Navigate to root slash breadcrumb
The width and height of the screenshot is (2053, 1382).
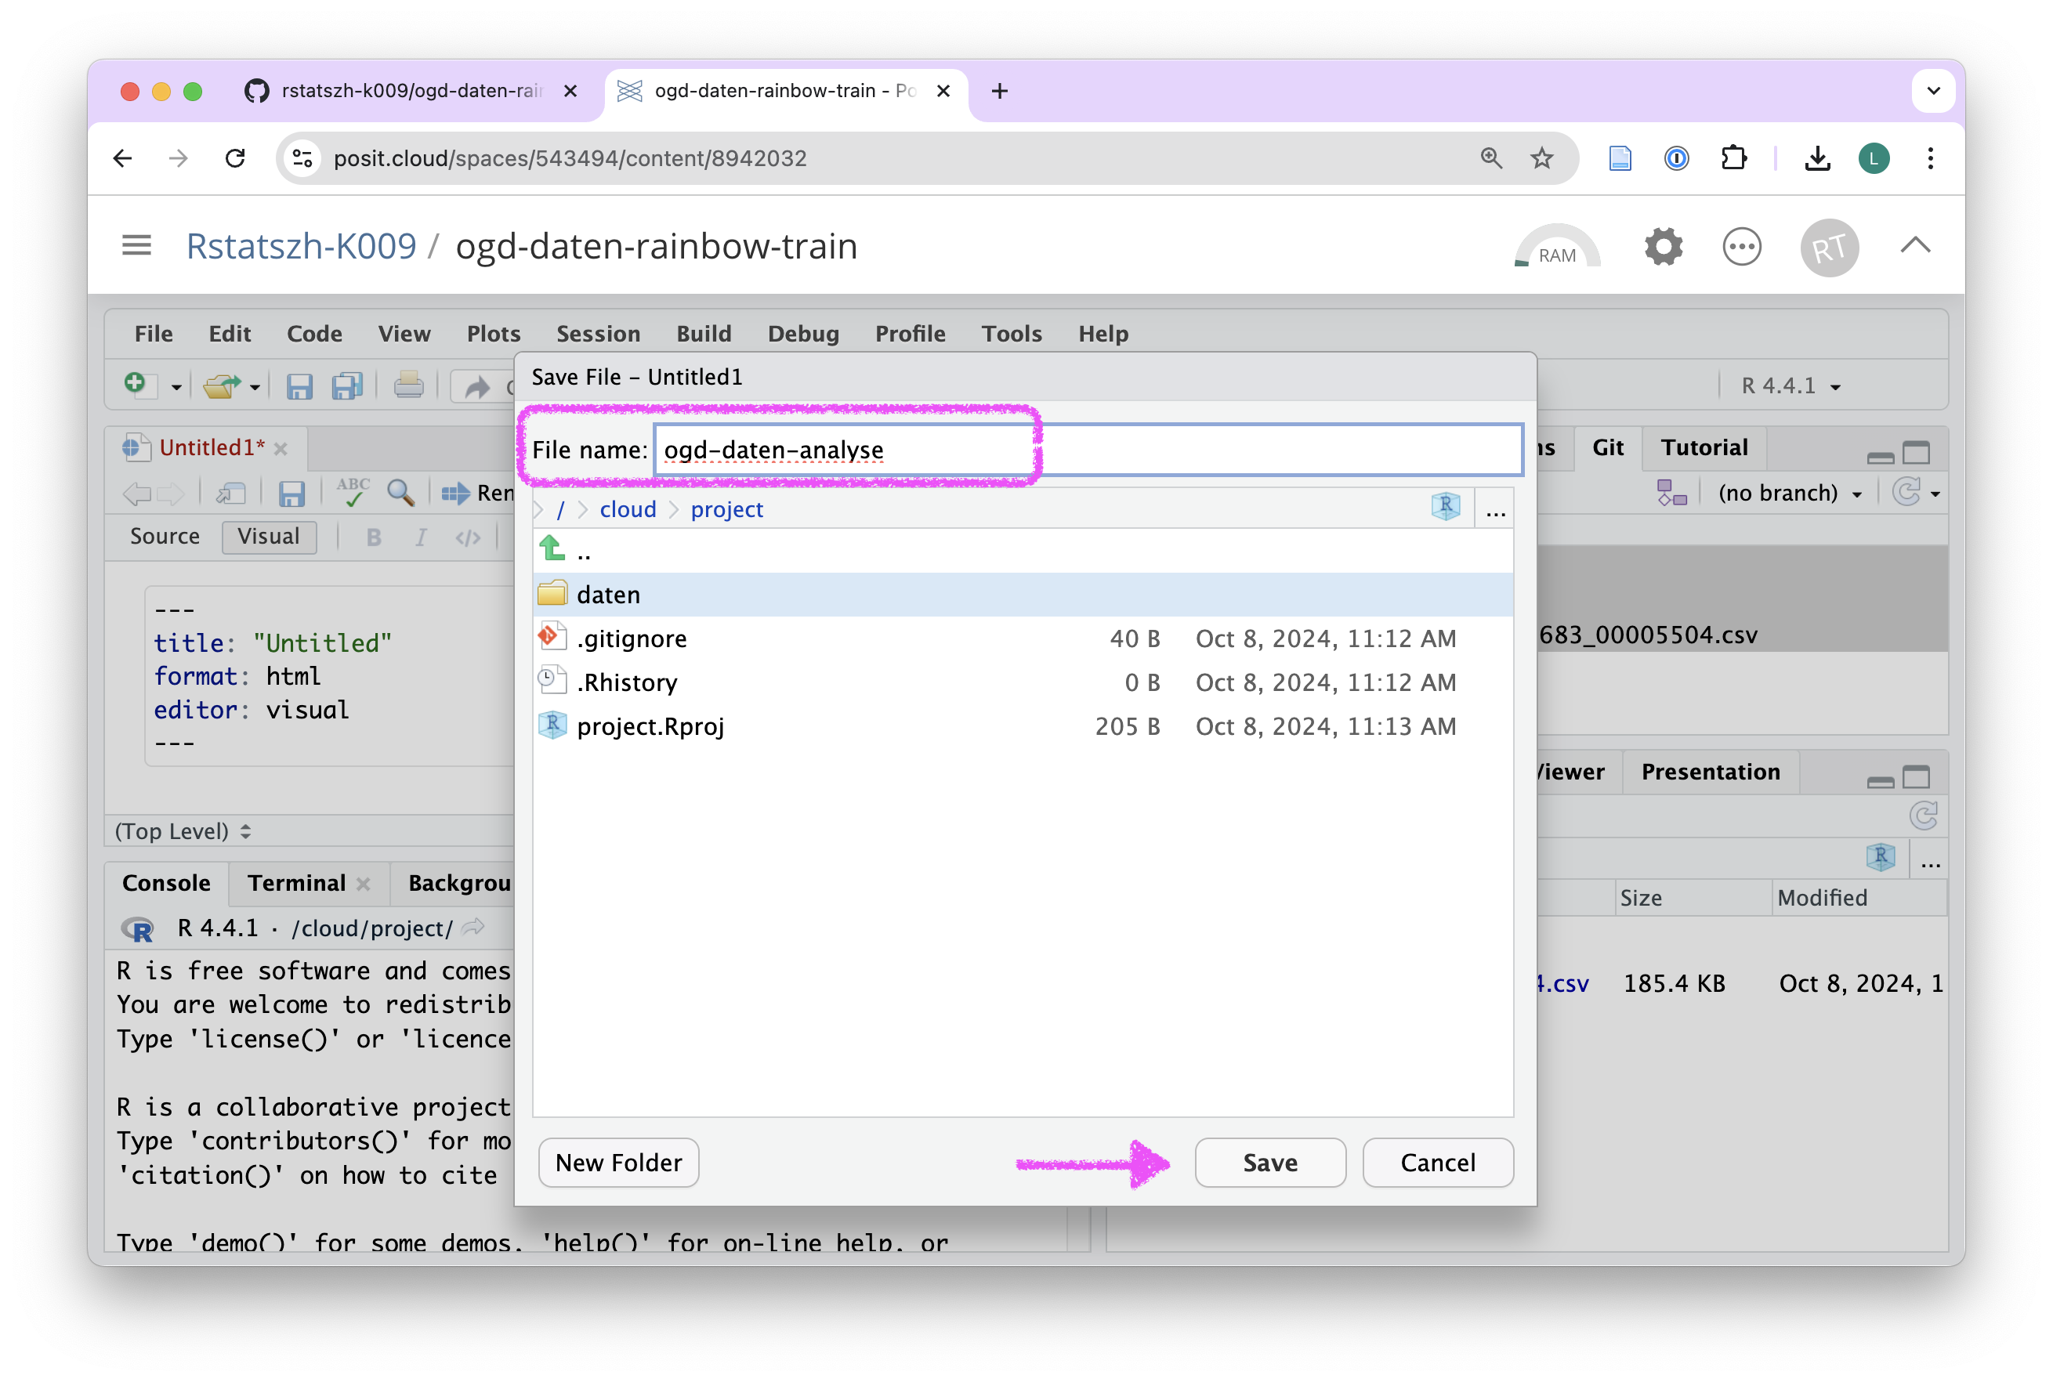coord(559,509)
